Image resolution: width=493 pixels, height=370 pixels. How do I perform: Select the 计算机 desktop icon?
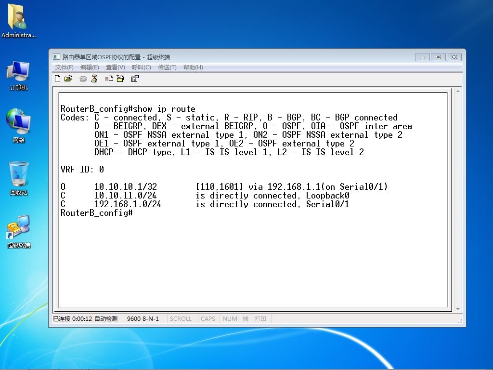point(19,76)
